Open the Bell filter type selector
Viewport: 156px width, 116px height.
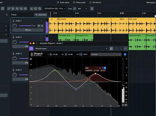tap(87, 68)
